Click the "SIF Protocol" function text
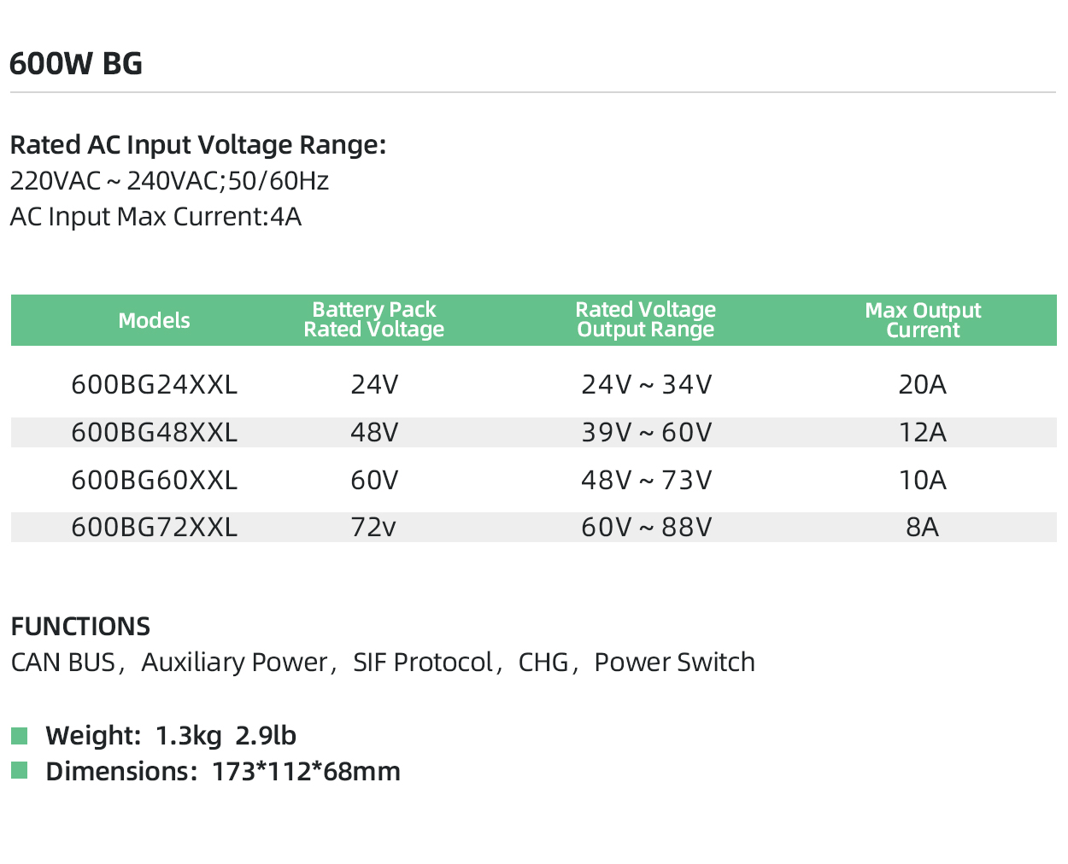 pyautogui.click(x=423, y=663)
